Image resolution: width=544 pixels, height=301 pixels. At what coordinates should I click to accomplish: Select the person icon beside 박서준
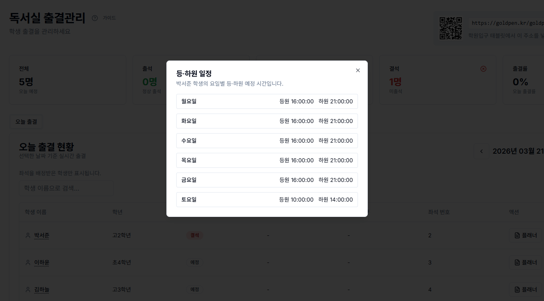coord(28,235)
